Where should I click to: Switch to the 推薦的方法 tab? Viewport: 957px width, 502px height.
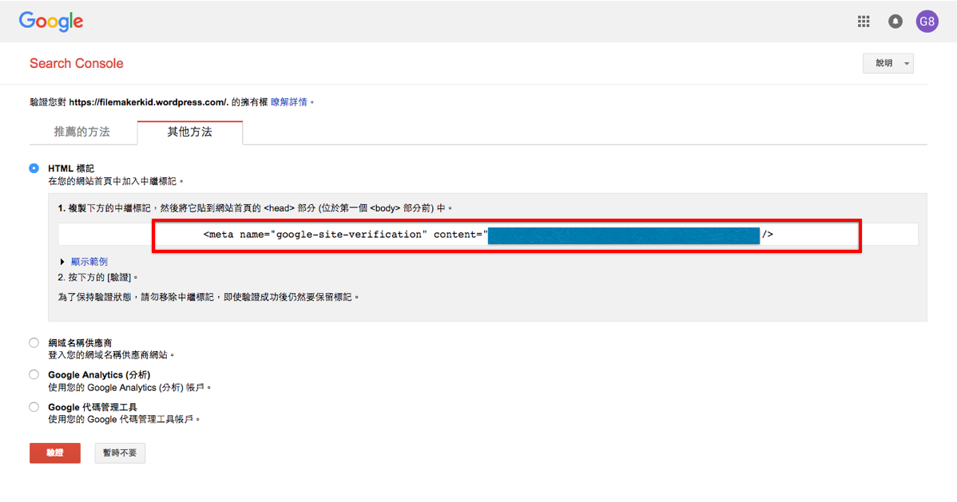click(83, 132)
